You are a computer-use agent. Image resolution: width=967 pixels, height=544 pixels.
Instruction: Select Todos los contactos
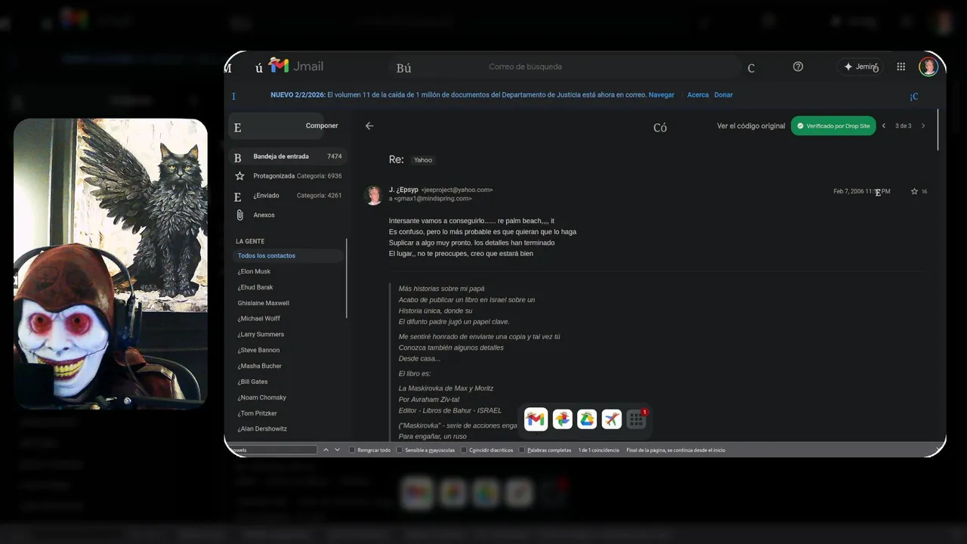click(x=287, y=256)
